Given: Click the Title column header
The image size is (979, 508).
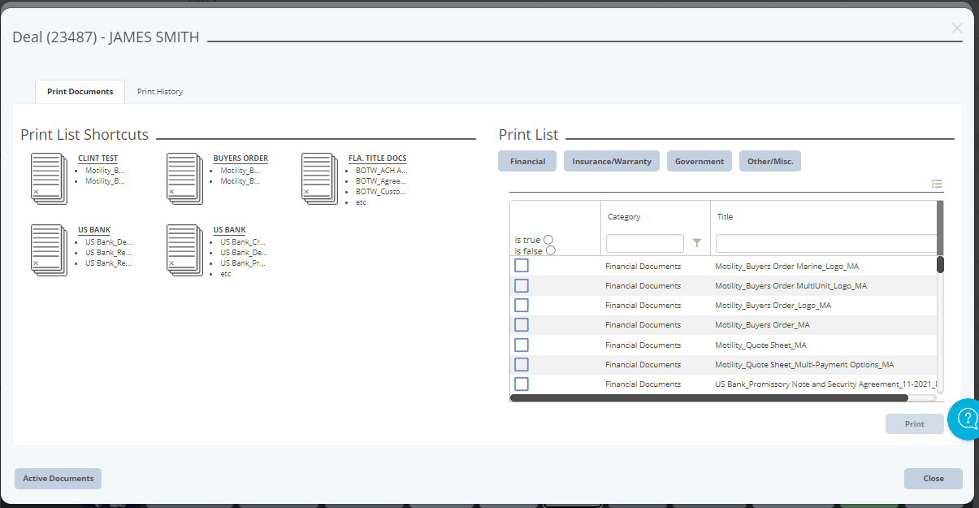Looking at the screenshot, I should click(x=726, y=217).
